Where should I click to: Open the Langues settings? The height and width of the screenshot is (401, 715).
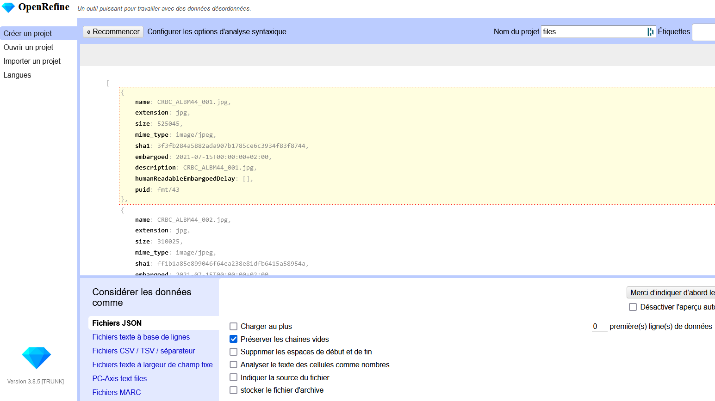click(x=17, y=75)
